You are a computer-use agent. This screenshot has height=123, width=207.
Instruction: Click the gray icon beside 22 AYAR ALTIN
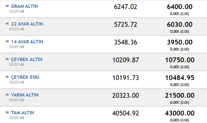[7, 24]
